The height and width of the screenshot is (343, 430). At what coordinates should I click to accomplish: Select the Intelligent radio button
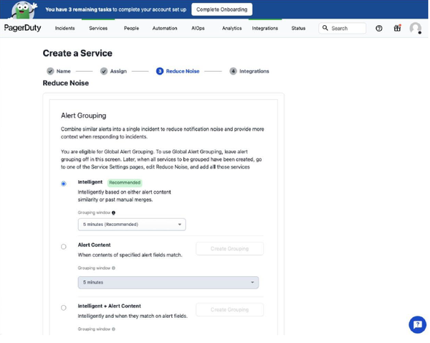[64, 184]
